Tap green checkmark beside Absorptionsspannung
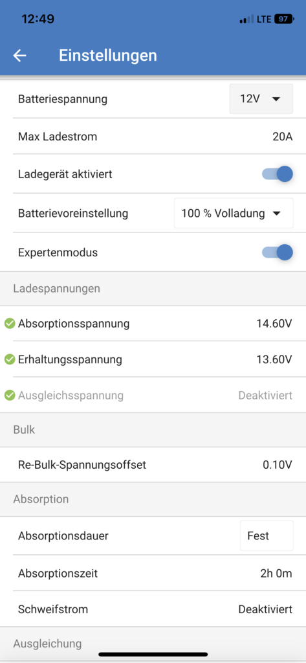Screen dimensions: 306x663 [x=10, y=324]
